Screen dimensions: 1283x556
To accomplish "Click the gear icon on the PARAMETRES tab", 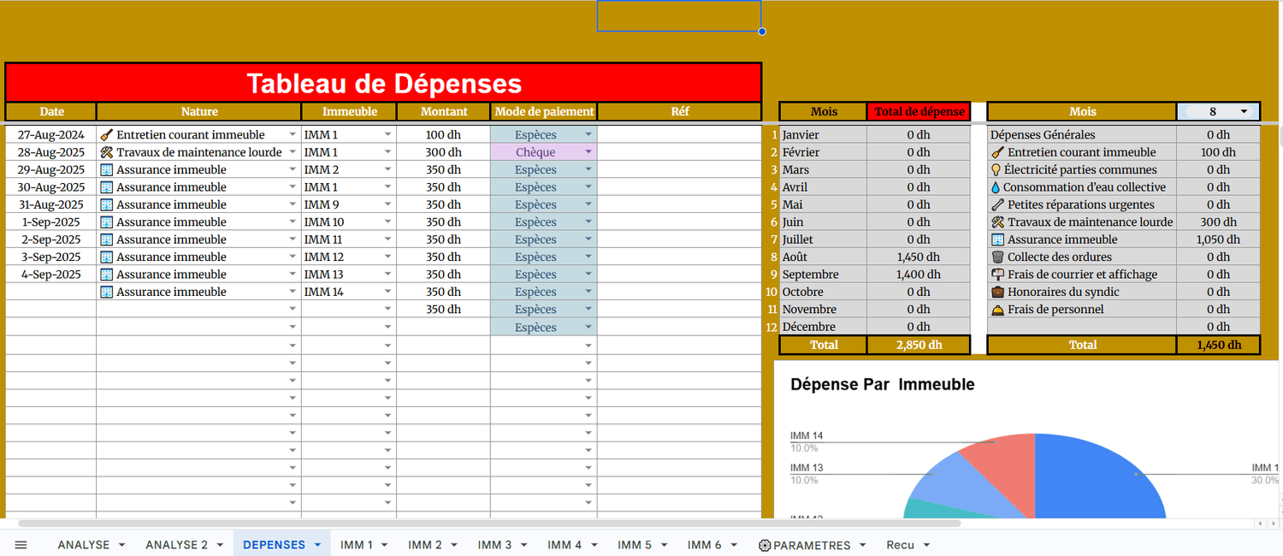I will (765, 545).
